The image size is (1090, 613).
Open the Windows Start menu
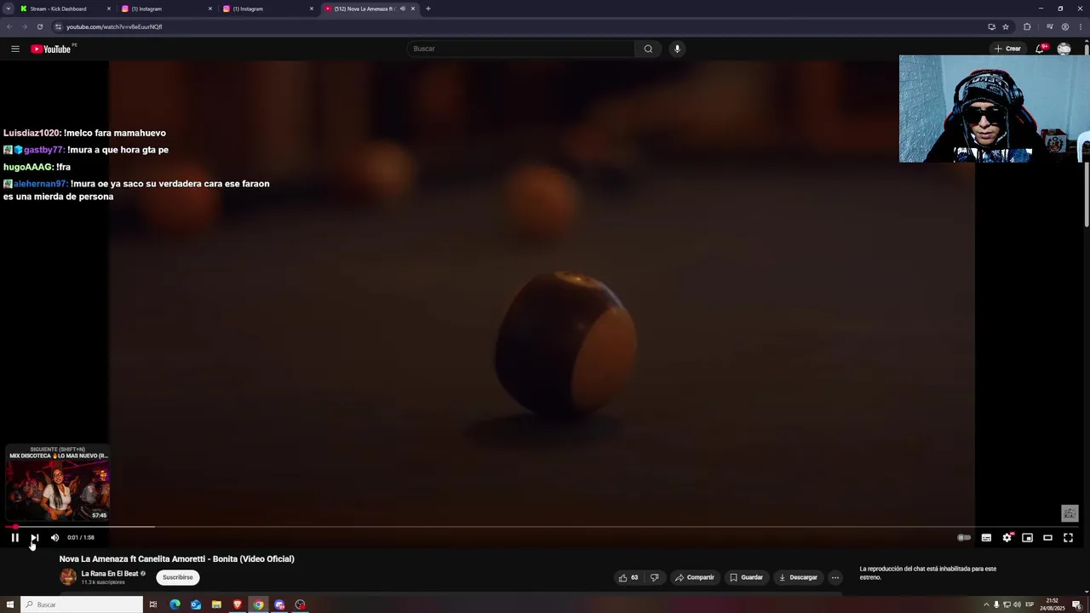[10, 604]
